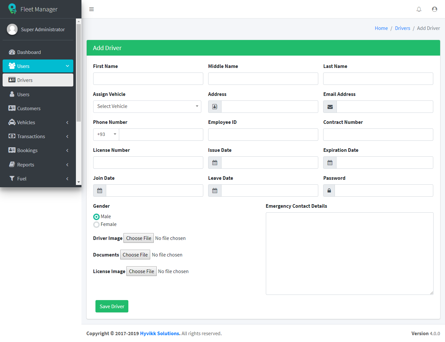
Task: Focus the License Number input field
Action: coord(148,163)
